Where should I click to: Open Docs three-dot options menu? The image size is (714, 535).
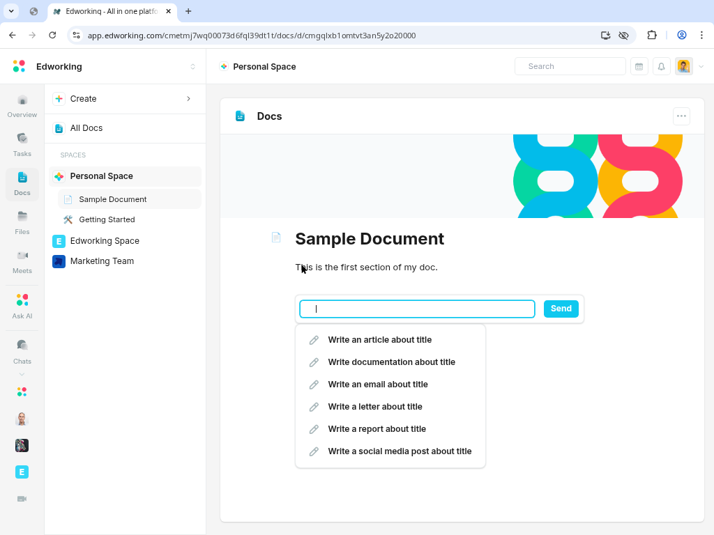coord(681,116)
